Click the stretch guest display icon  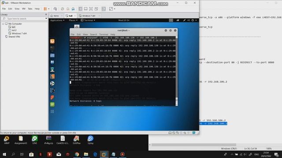111,9
